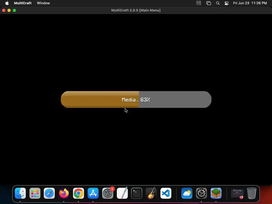Open Launchpad from the Dock
Screen dimensions: 272x204
click(35, 193)
